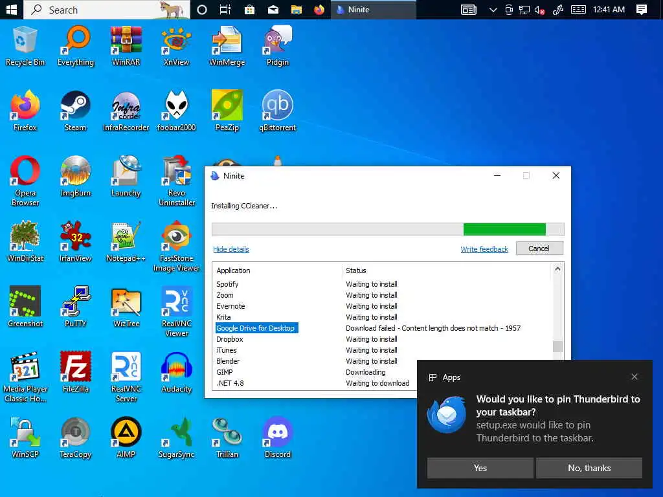Select the .NET 4.8 row
The height and width of the screenshot is (497, 663).
pos(315,383)
